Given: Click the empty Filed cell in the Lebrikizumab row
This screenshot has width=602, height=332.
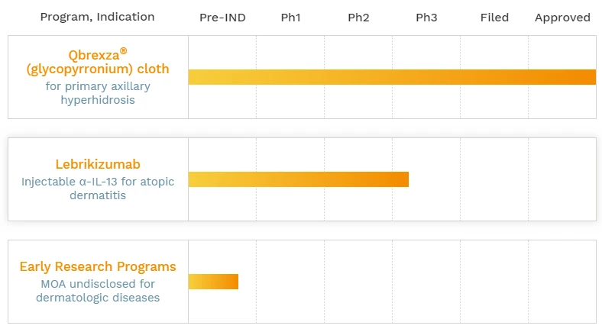Looking at the screenshot, I should [494, 179].
